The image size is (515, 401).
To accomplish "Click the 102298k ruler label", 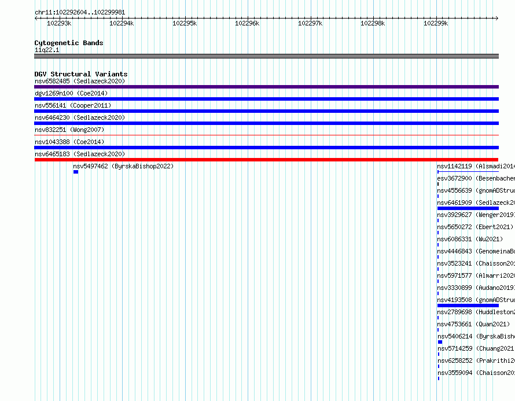I will tap(373, 23).
